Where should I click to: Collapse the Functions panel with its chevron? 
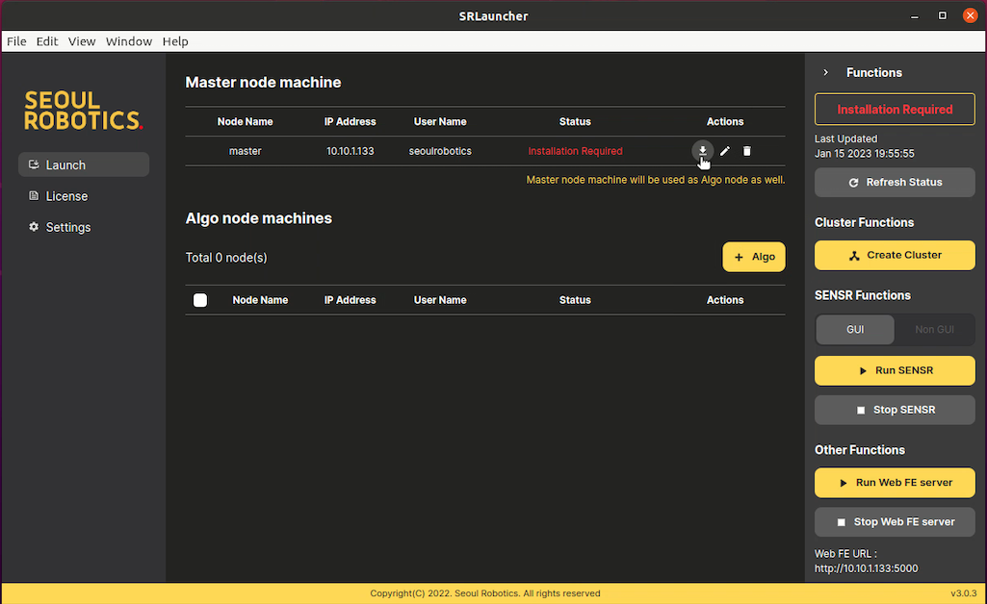click(x=825, y=71)
